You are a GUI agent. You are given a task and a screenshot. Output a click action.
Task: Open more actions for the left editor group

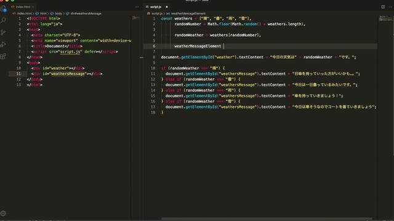pos(137,7)
